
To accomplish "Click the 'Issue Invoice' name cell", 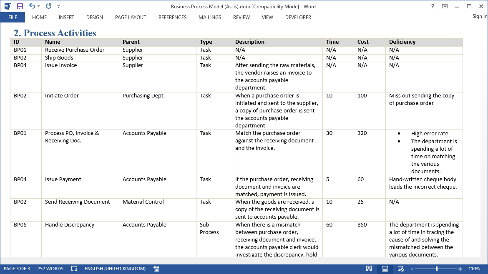I will pyautogui.click(x=61, y=65).
